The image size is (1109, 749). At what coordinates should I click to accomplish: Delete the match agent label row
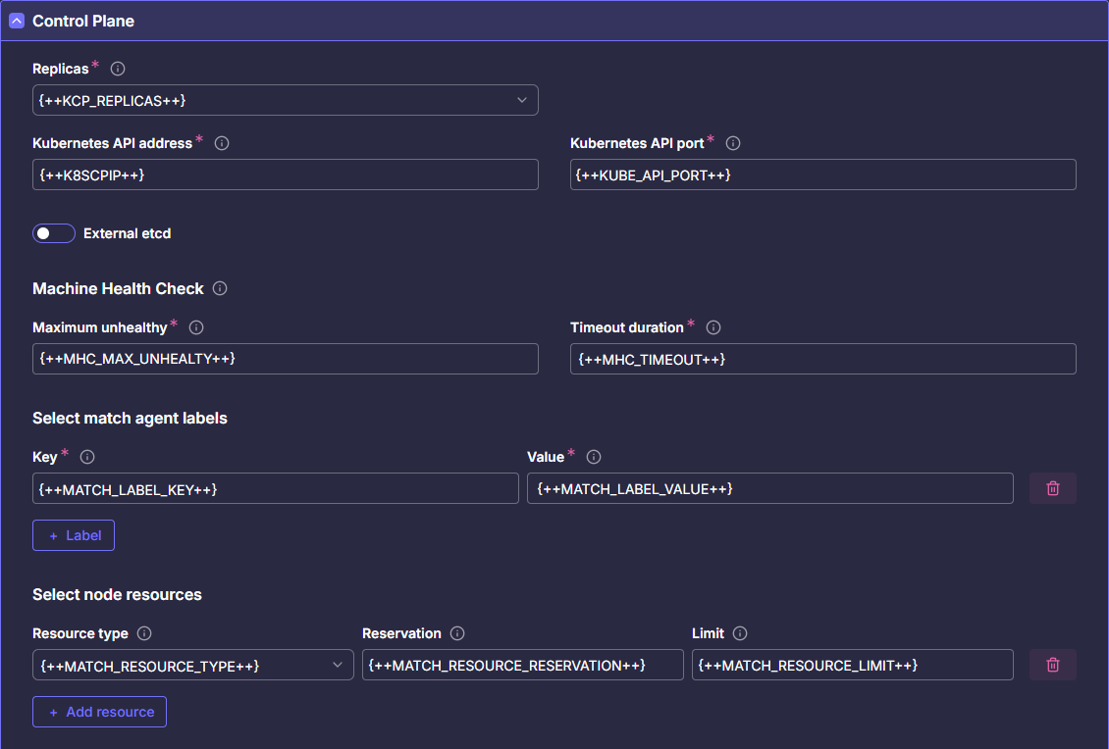pos(1052,488)
